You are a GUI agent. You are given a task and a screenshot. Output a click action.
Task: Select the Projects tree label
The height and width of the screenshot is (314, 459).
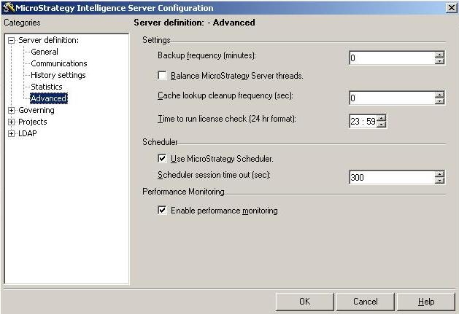33,122
